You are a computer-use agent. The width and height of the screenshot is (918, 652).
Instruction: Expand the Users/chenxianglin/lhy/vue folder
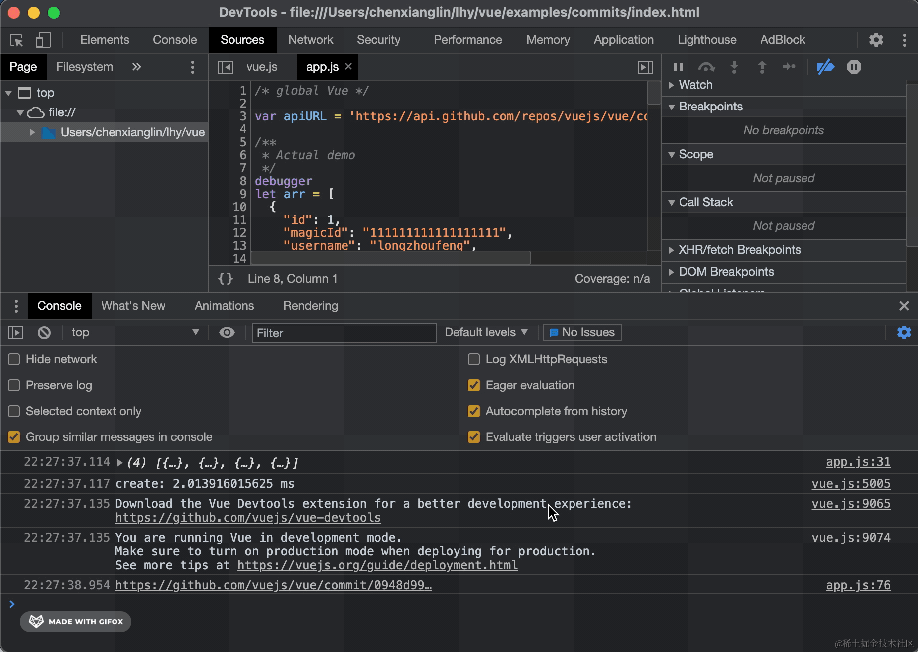[x=32, y=132]
